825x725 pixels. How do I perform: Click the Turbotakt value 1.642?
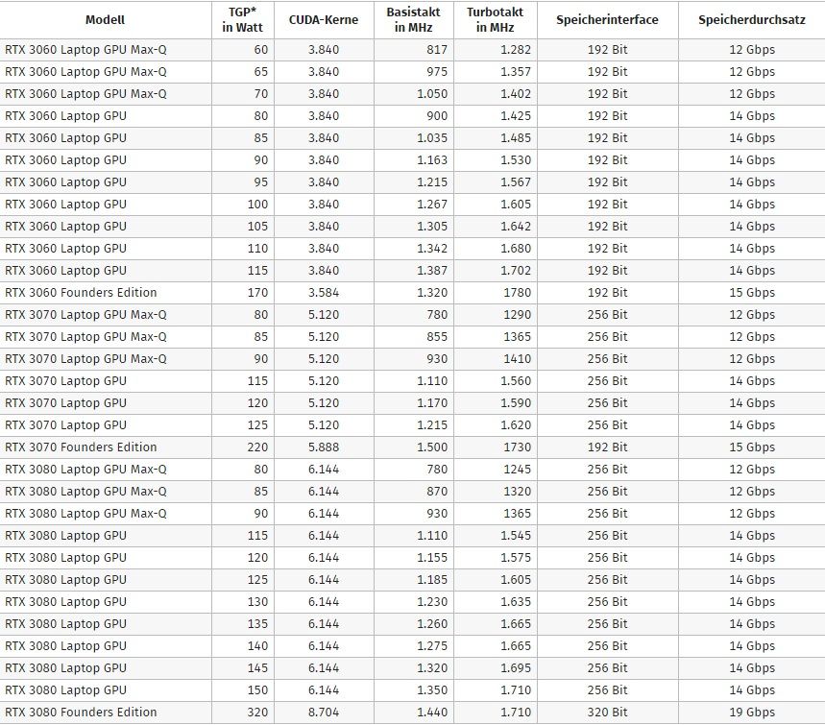click(x=516, y=227)
